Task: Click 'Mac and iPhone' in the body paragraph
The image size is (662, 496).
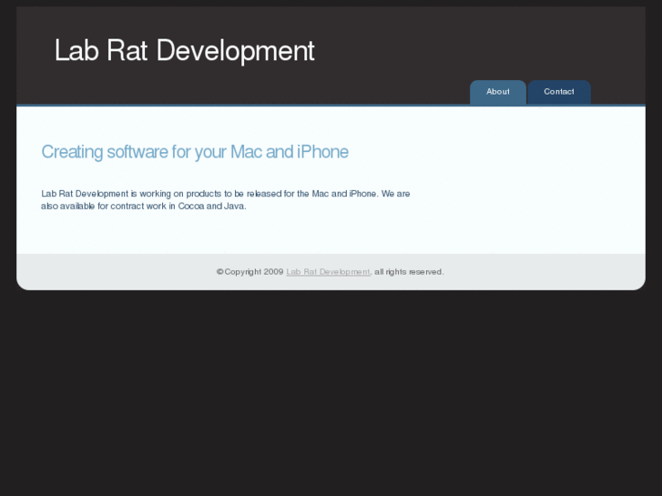Action: [344, 194]
